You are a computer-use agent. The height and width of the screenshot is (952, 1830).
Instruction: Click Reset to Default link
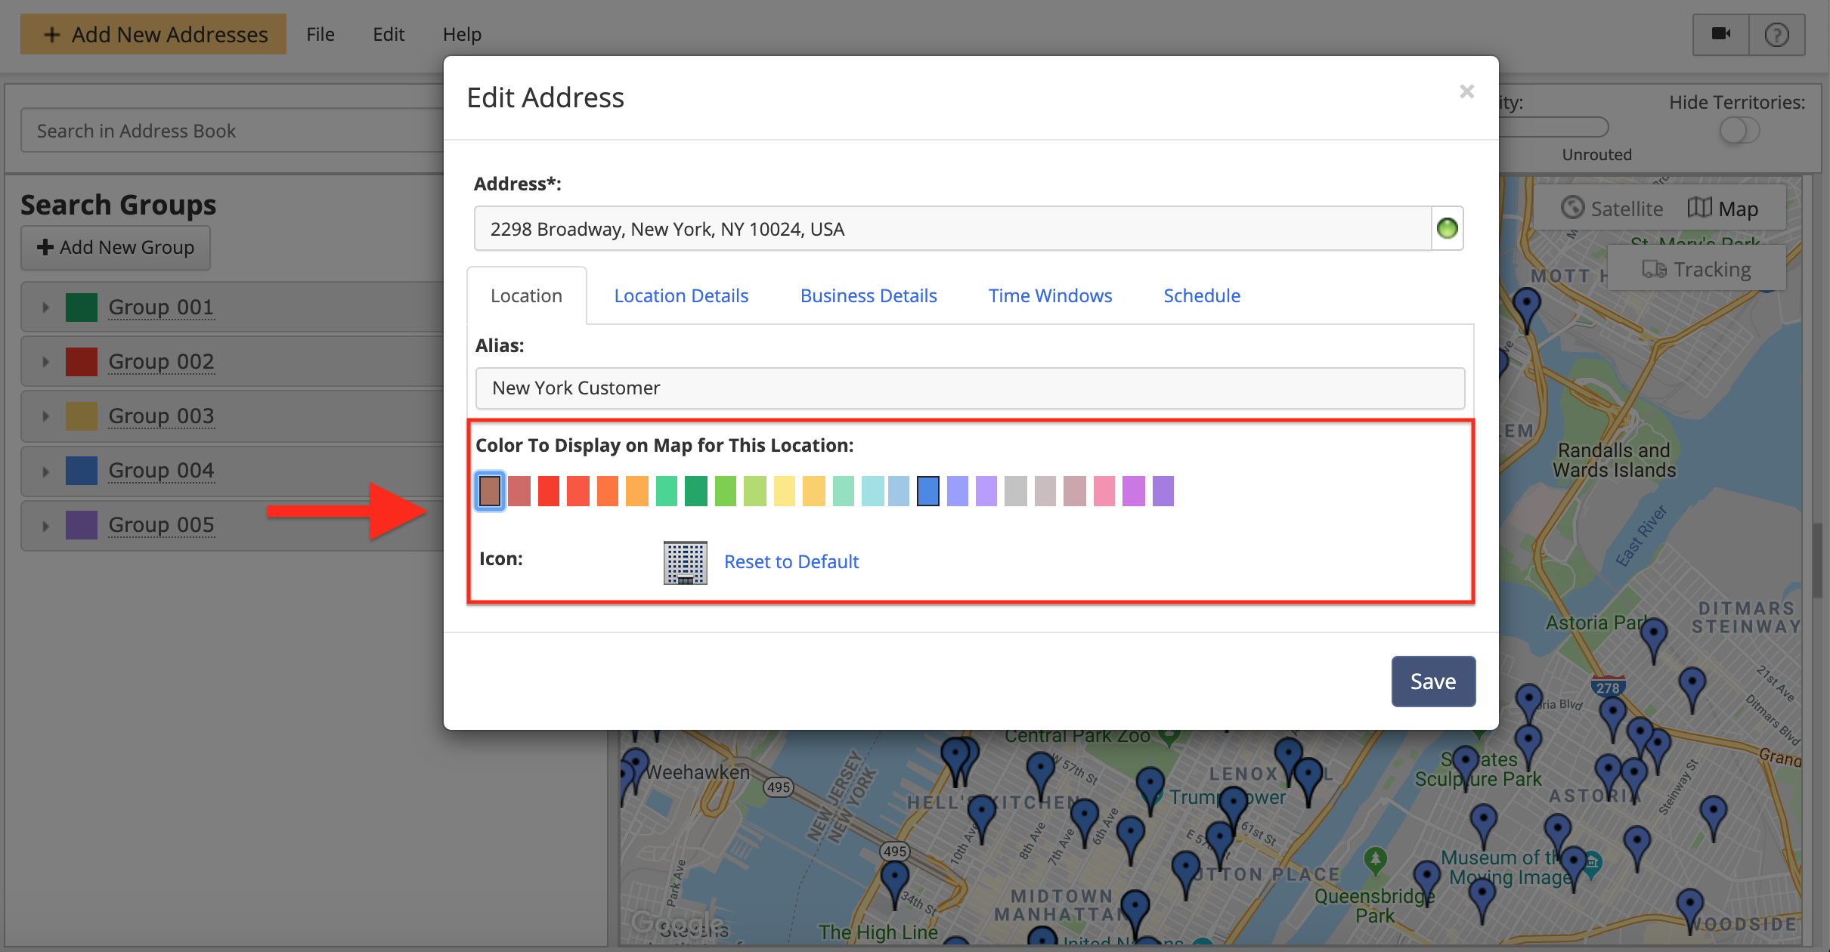pos(791,561)
